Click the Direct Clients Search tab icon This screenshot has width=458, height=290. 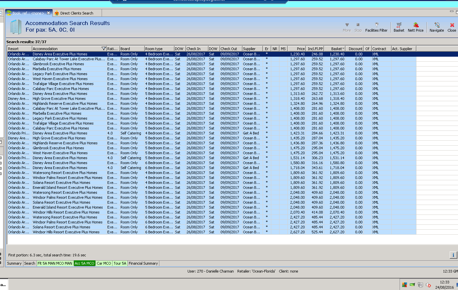(x=57, y=13)
